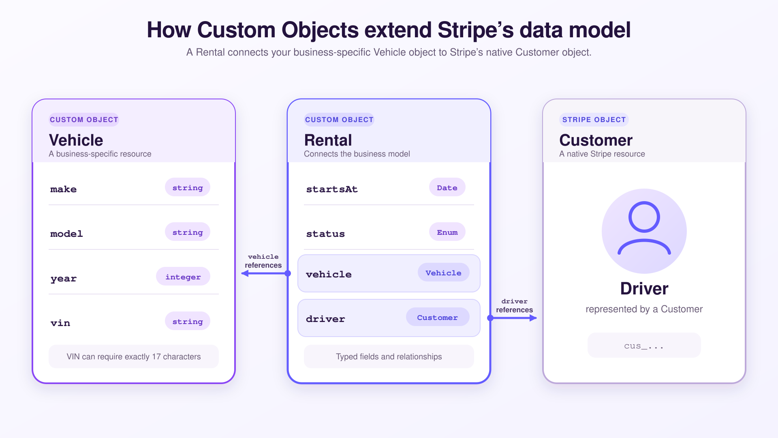Click the 'Typed fields and relationships' note
The width and height of the screenshot is (778, 438).
click(389, 356)
